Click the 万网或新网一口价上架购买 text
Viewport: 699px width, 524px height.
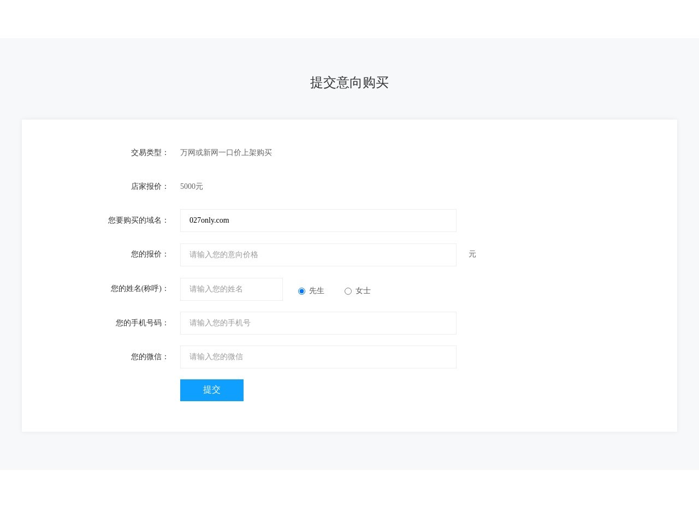[x=226, y=153]
